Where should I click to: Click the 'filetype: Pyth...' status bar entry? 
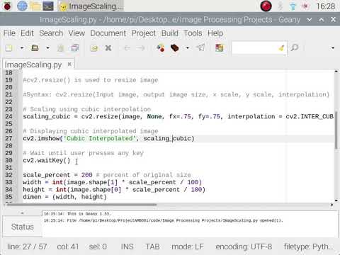[309, 246]
